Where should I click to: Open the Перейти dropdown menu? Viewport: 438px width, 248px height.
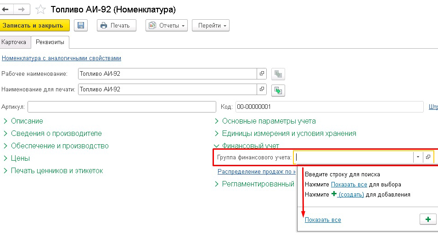(210, 26)
